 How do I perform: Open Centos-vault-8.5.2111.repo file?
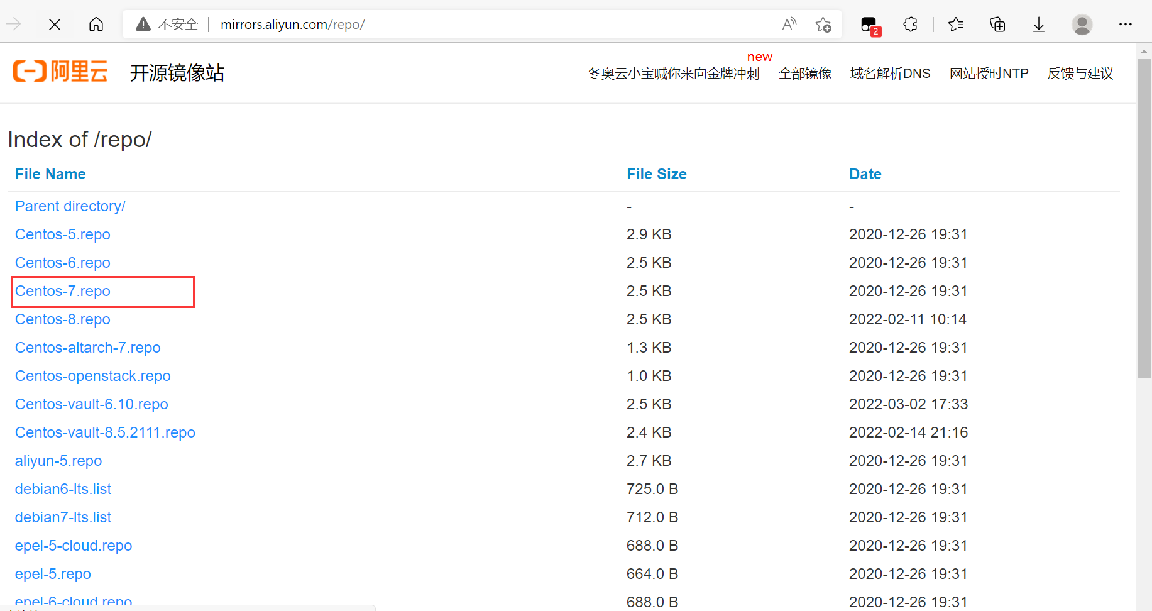click(x=105, y=432)
